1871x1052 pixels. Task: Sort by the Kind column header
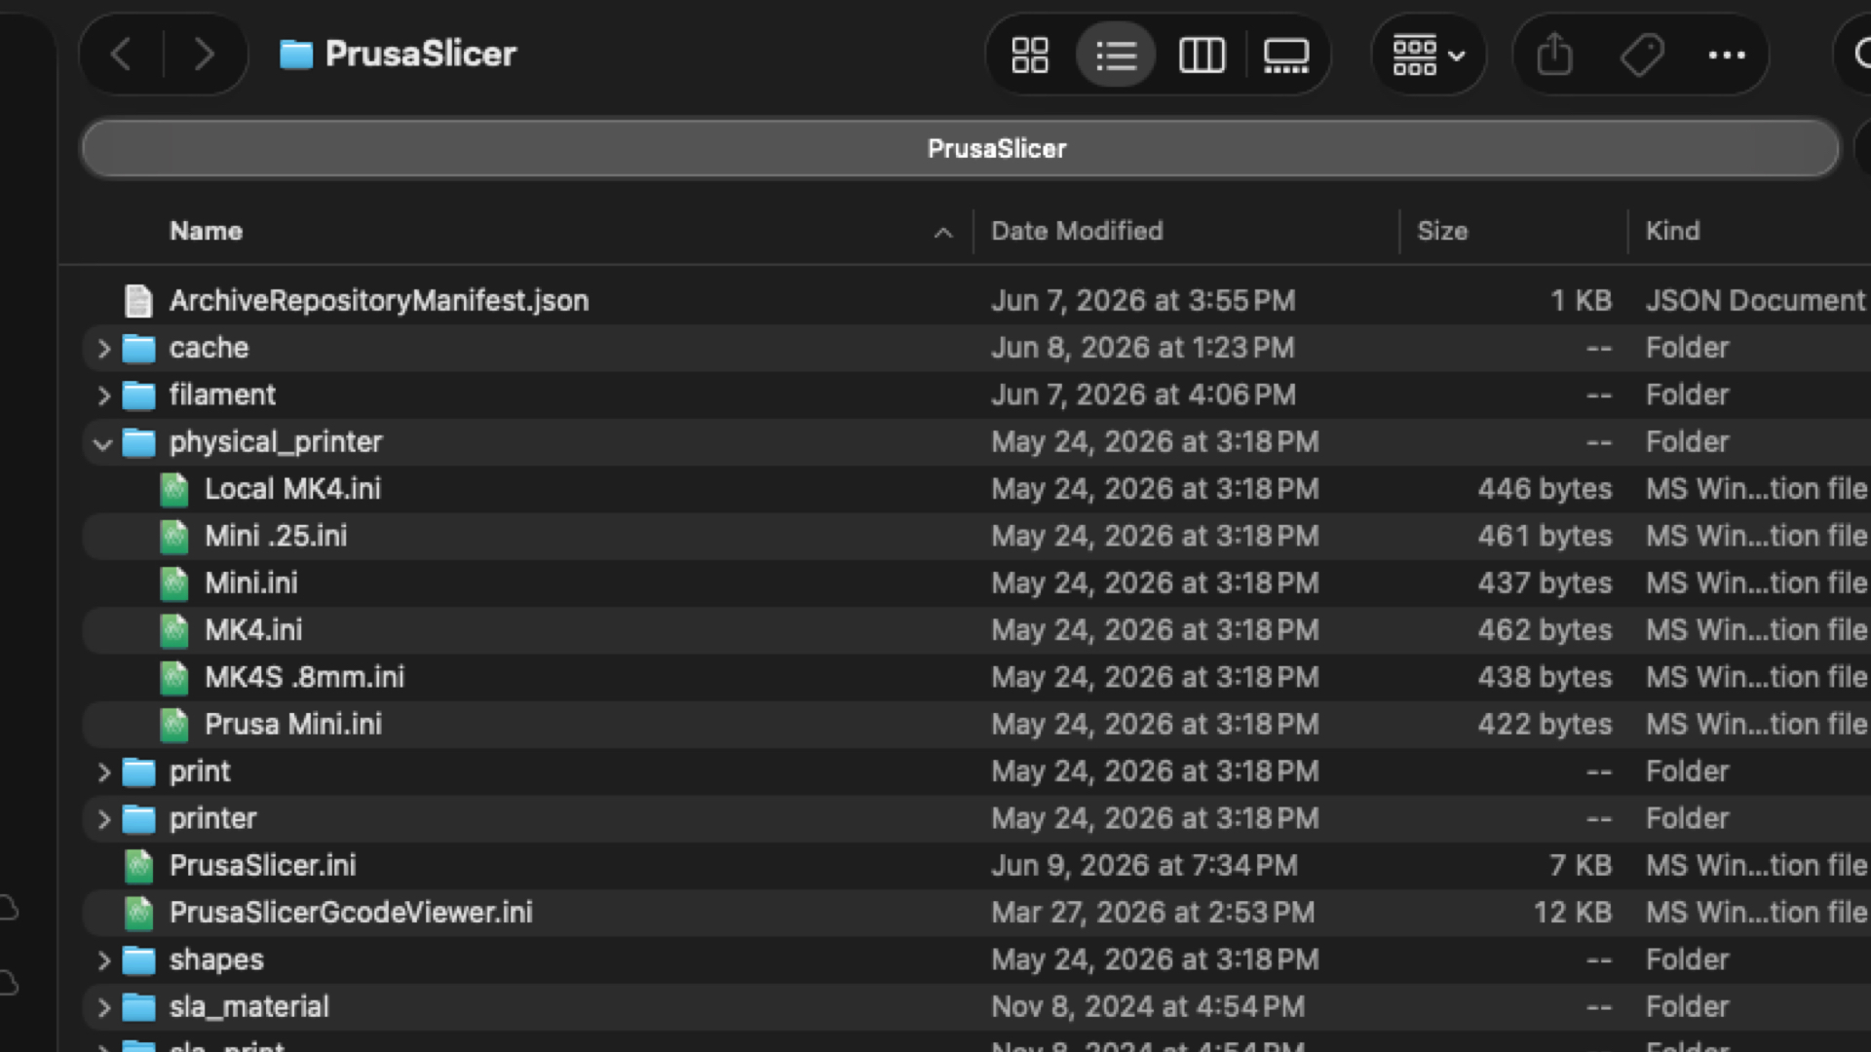pos(1672,231)
